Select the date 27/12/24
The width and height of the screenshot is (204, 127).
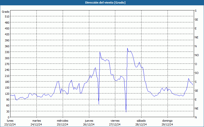(x=115, y=124)
